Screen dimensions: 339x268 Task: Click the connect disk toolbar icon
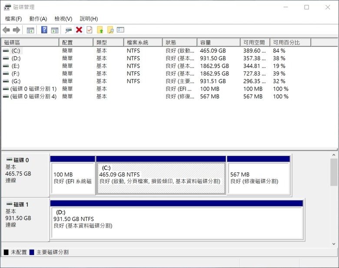pyautogui.click(x=68, y=30)
